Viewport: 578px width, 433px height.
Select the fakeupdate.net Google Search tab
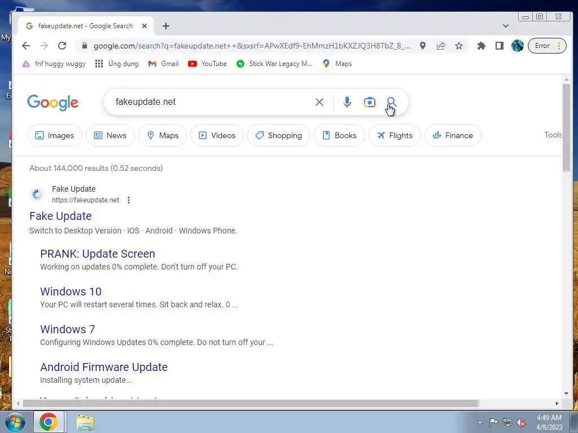click(x=86, y=26)
